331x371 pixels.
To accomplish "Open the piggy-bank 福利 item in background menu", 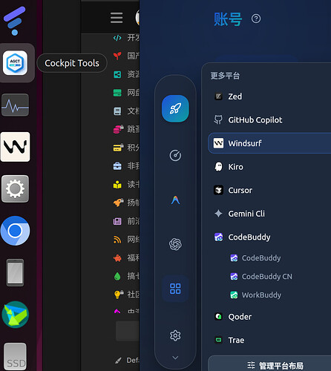I will (x=126, y=257).
